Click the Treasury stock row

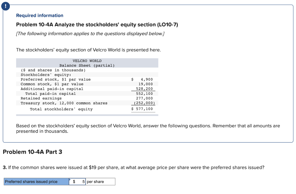tap(64, 103)
